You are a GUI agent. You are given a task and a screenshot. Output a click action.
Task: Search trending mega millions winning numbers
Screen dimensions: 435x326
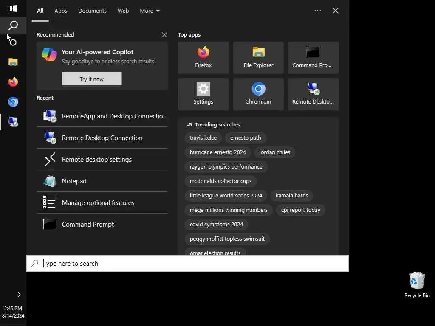[x=229, y=210]
